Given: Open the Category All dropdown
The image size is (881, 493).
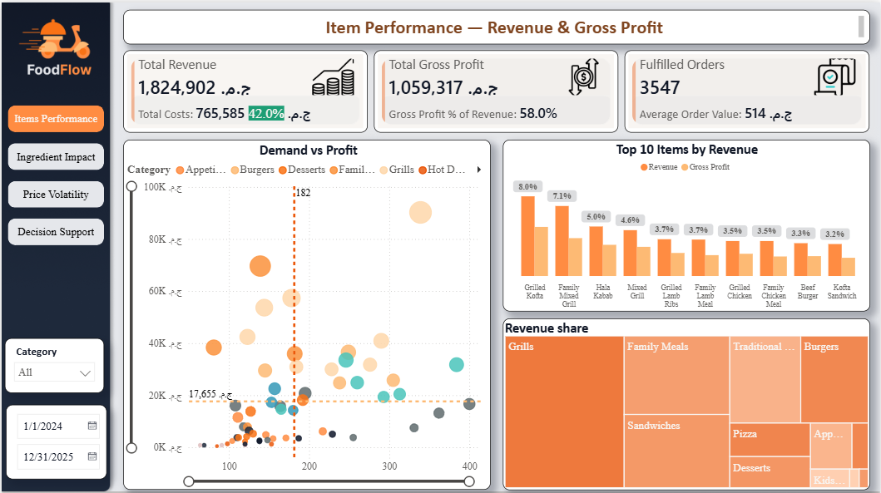Looking at the screenshot, I should tap(55, 372).
